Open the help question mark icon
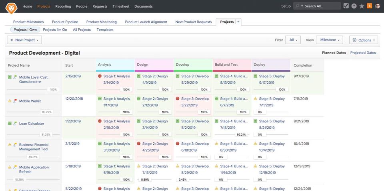The width and height of the screenshot is (384, 191). (x=354, y=6)
